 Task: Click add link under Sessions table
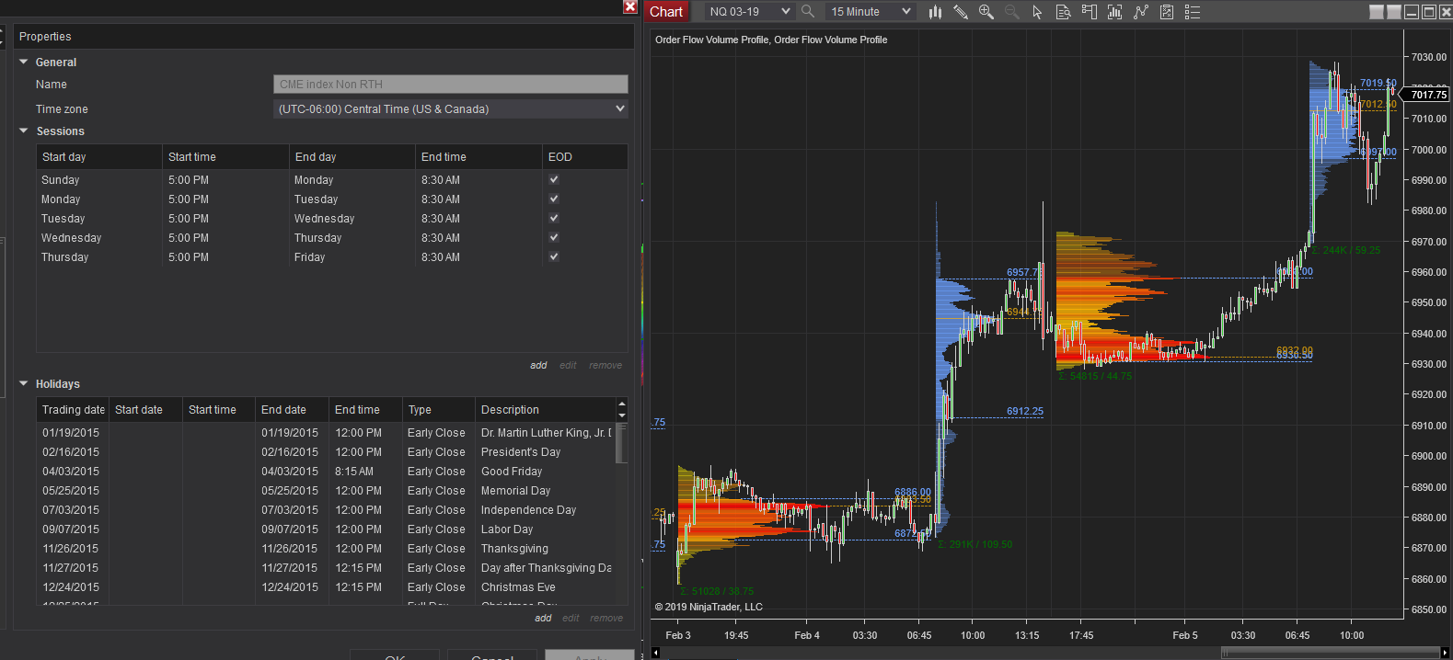coord(538,366)
